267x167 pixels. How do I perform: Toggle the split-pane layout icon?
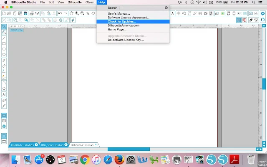tap(4, 142)
